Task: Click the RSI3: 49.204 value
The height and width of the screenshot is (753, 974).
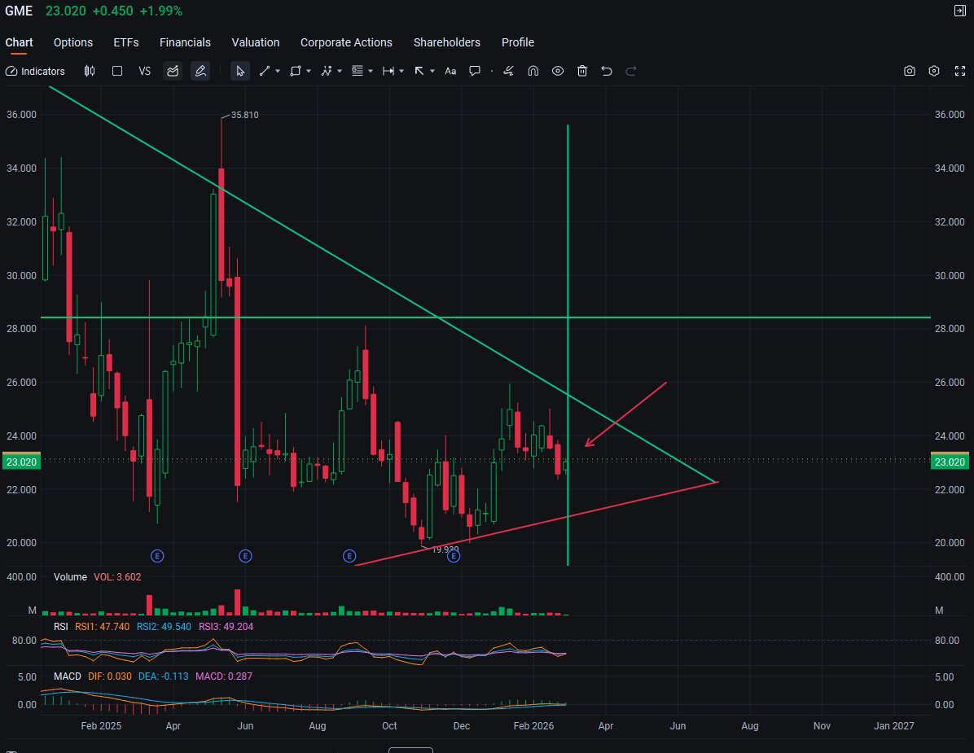Action: [226, 626]
